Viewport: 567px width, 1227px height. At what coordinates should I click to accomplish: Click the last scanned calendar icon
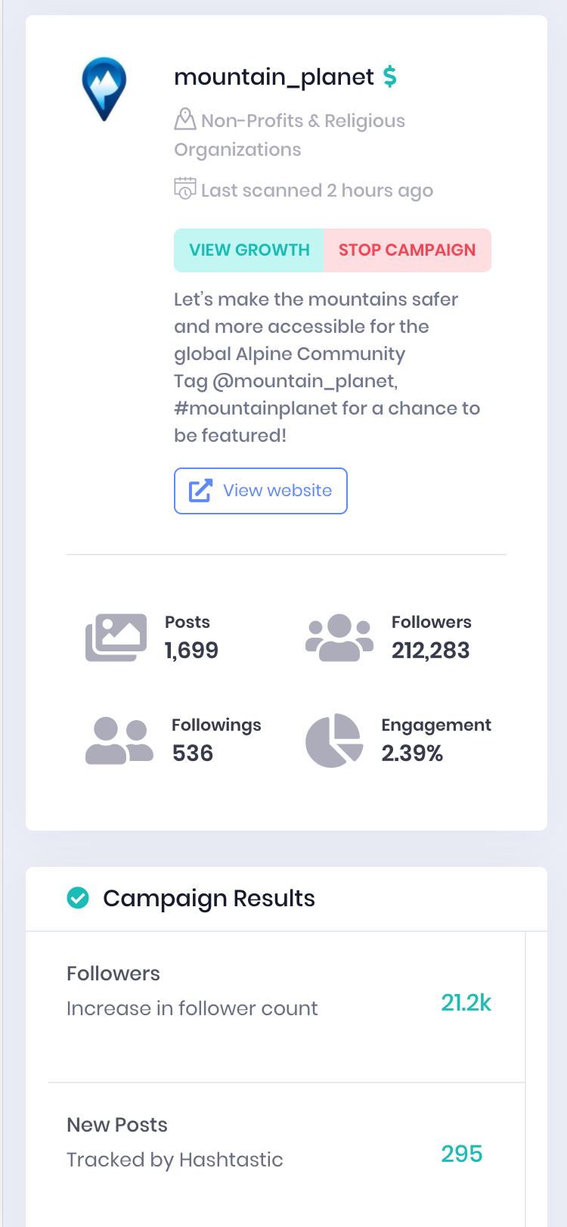185,188
